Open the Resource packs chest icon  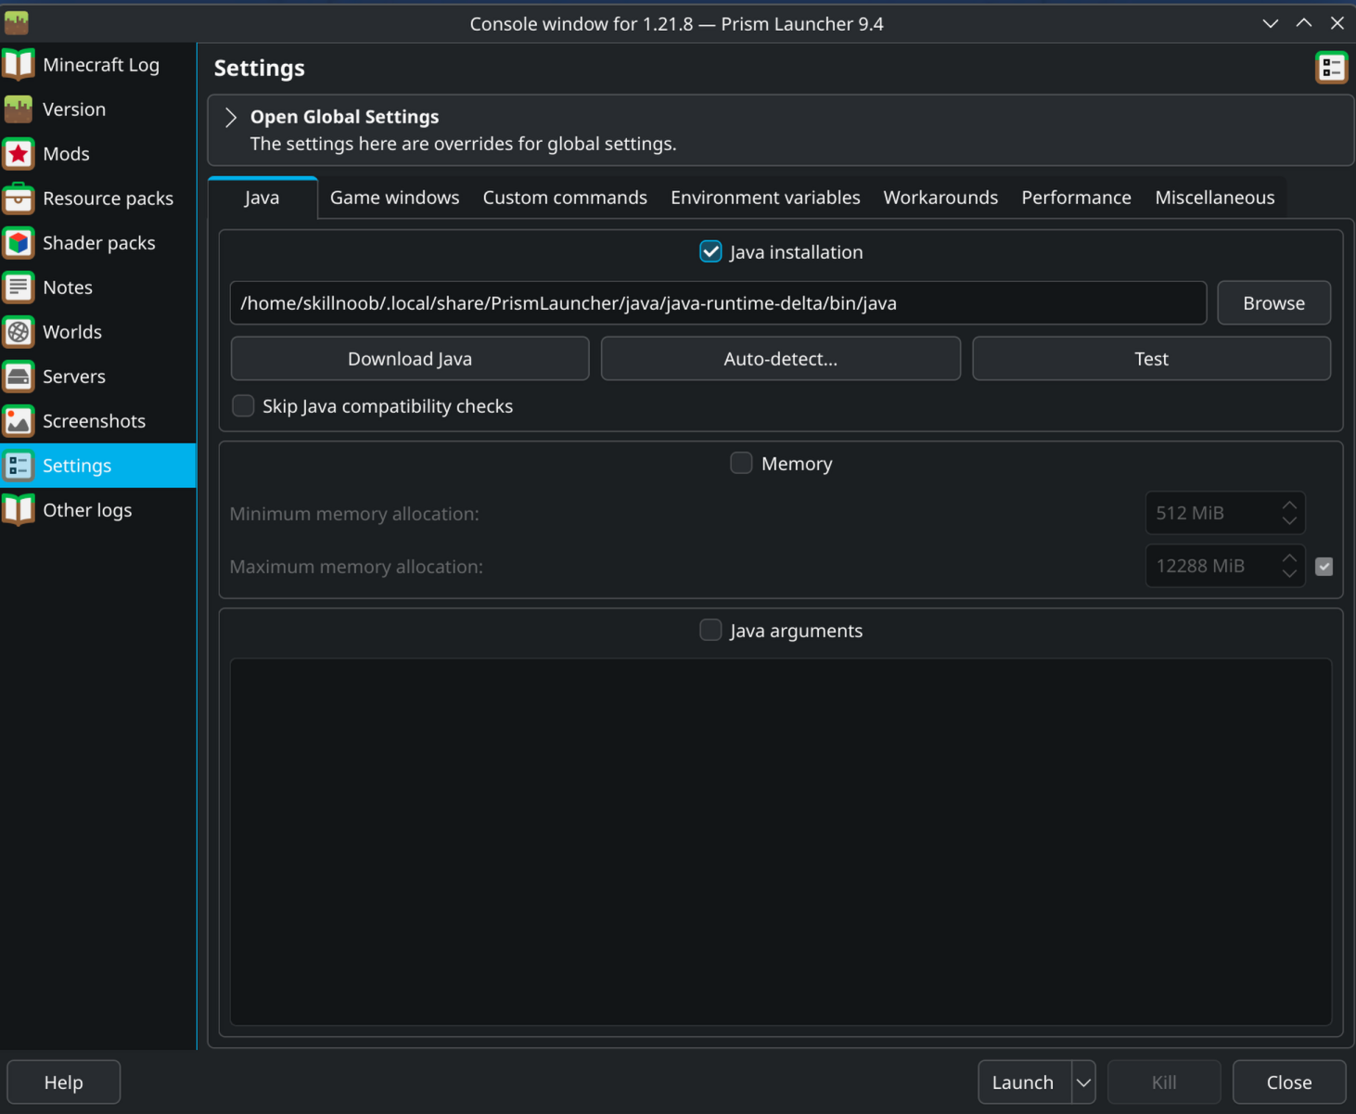[x=19, y=198]
